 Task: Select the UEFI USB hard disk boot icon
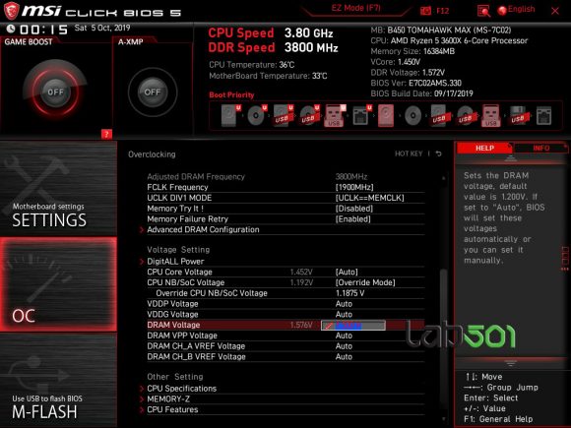pyautogui.click(x=283, y=116)
